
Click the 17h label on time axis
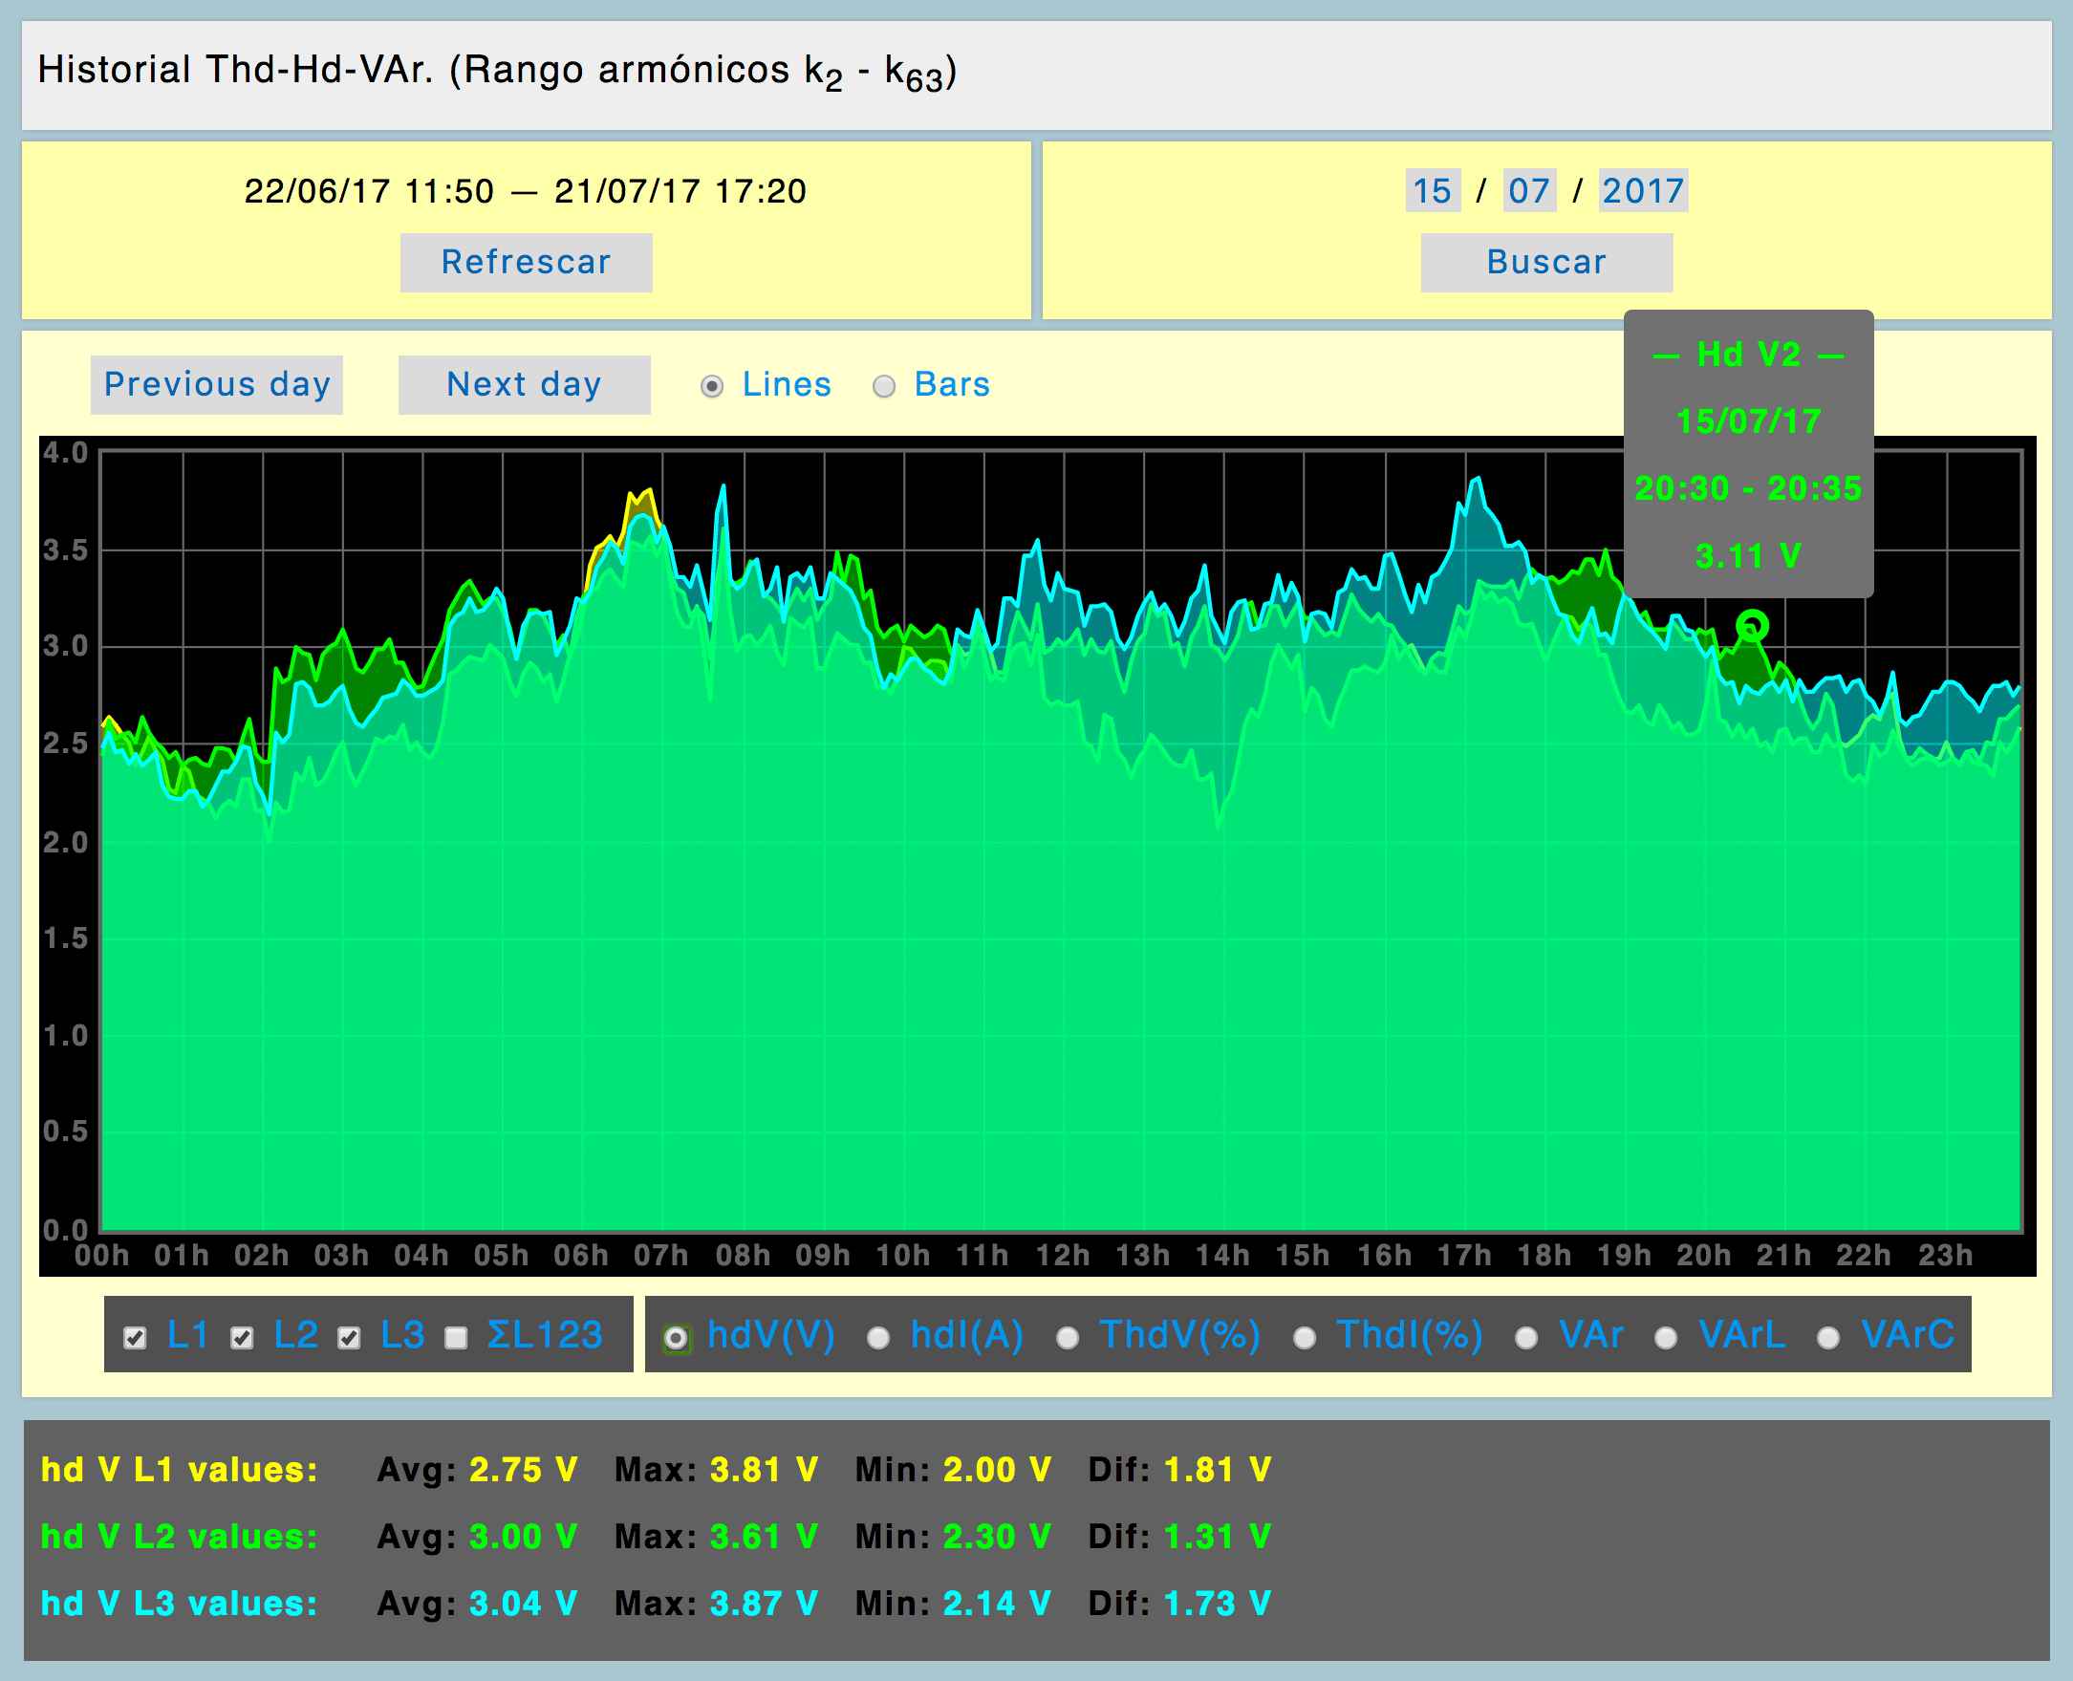1463,1256
